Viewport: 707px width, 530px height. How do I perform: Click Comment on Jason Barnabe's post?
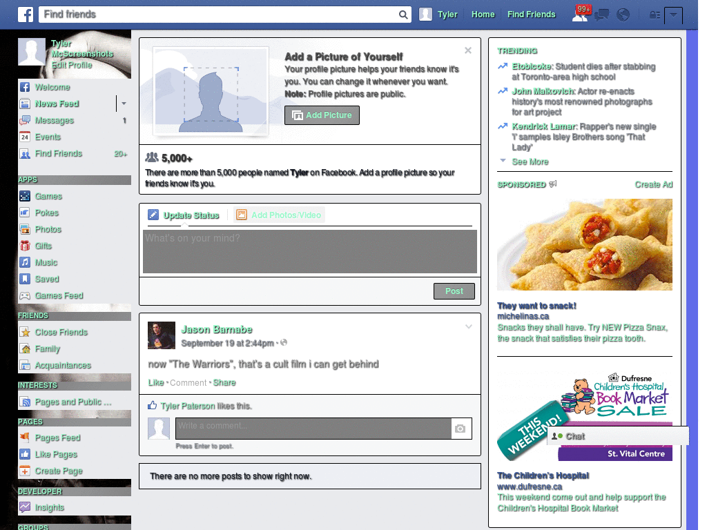[188, 382]
